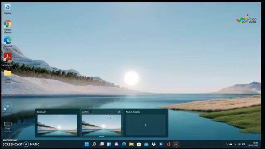Screen dimensions: 265x149
Task: Click the Nuovo desktop label
Action: tap(133, 112)
